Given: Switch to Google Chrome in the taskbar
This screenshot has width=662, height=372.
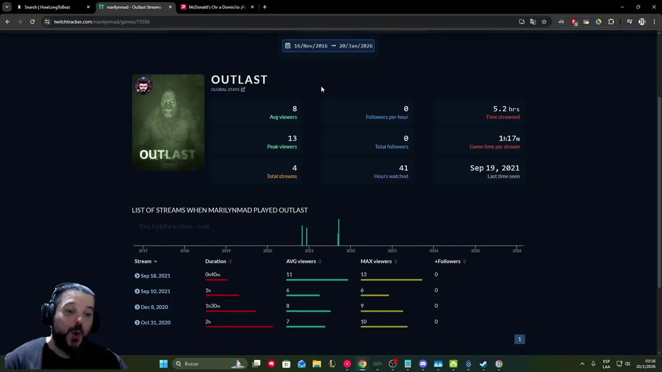Looking at the screenshot, I should [x=363, y=364].
